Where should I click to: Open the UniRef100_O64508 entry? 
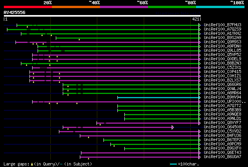coord(222,127)
